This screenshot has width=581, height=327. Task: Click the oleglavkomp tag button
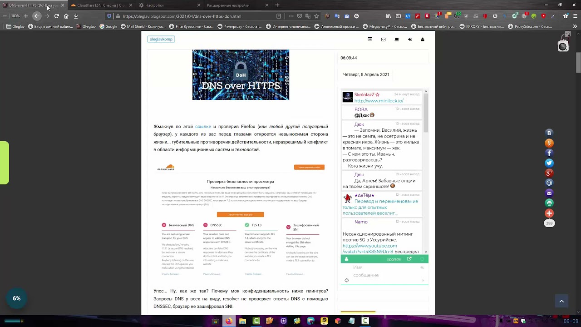pyautogui.click(x=161, y=39)
